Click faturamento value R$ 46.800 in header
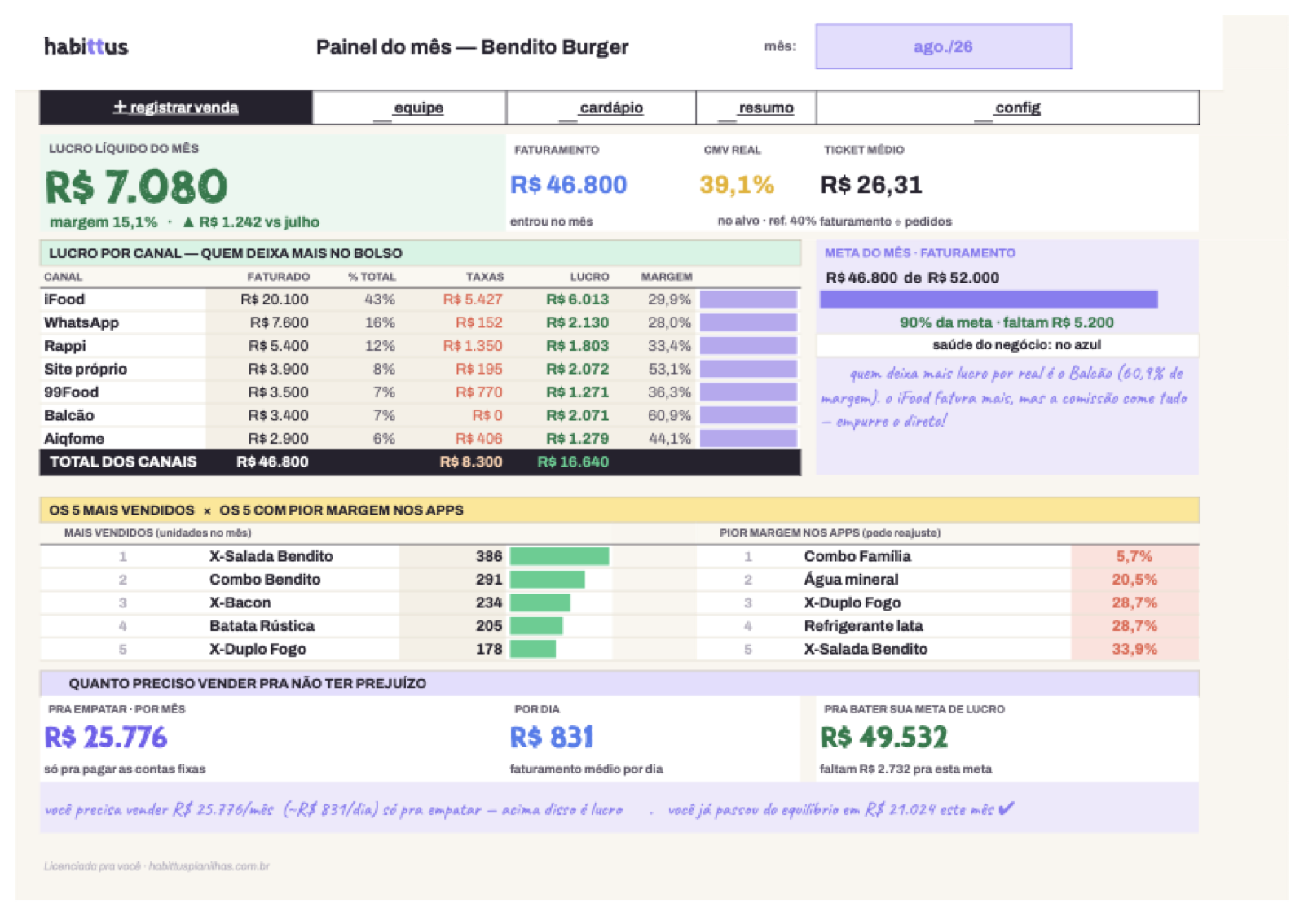 (569, 185)
